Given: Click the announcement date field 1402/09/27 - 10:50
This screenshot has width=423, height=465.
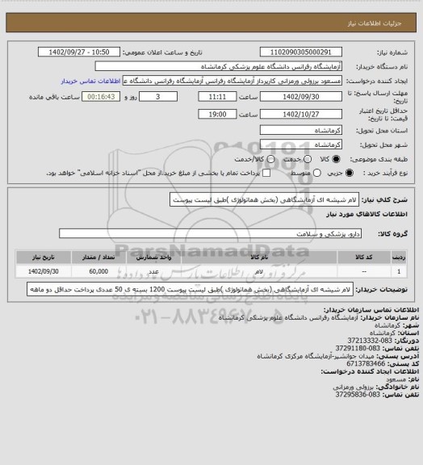Looking at the screenshot, I should pos(79,52).
